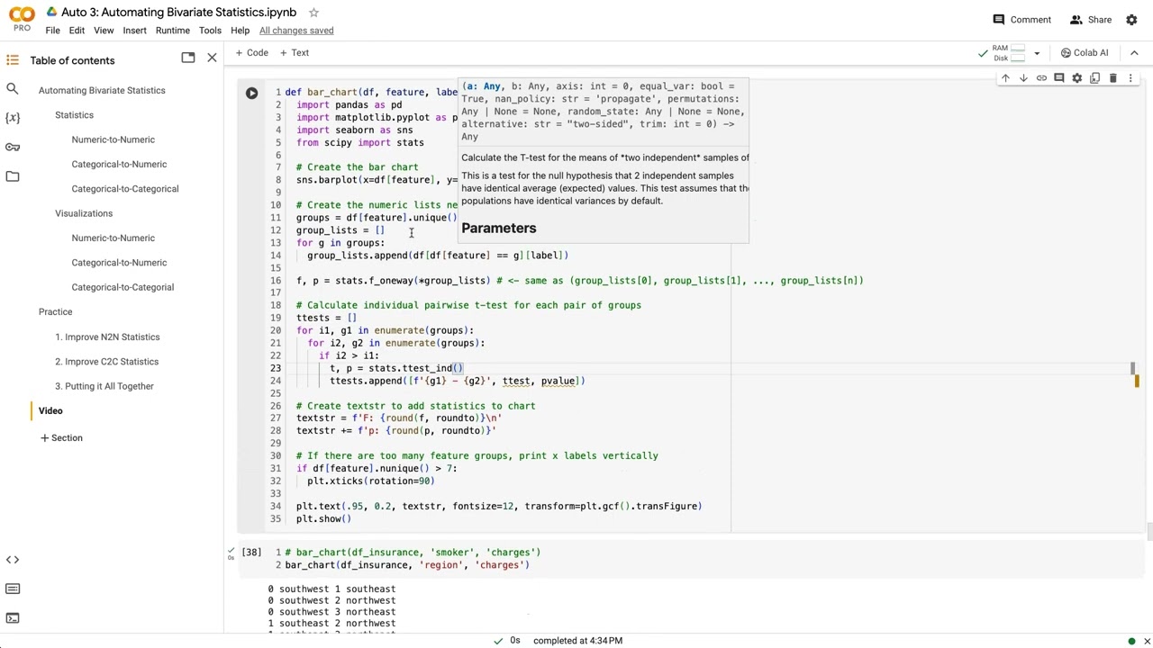The image size is (1153, 648).
Task: Open table of contents in new window
Action: pyautogui.click(x=188, y=58)
